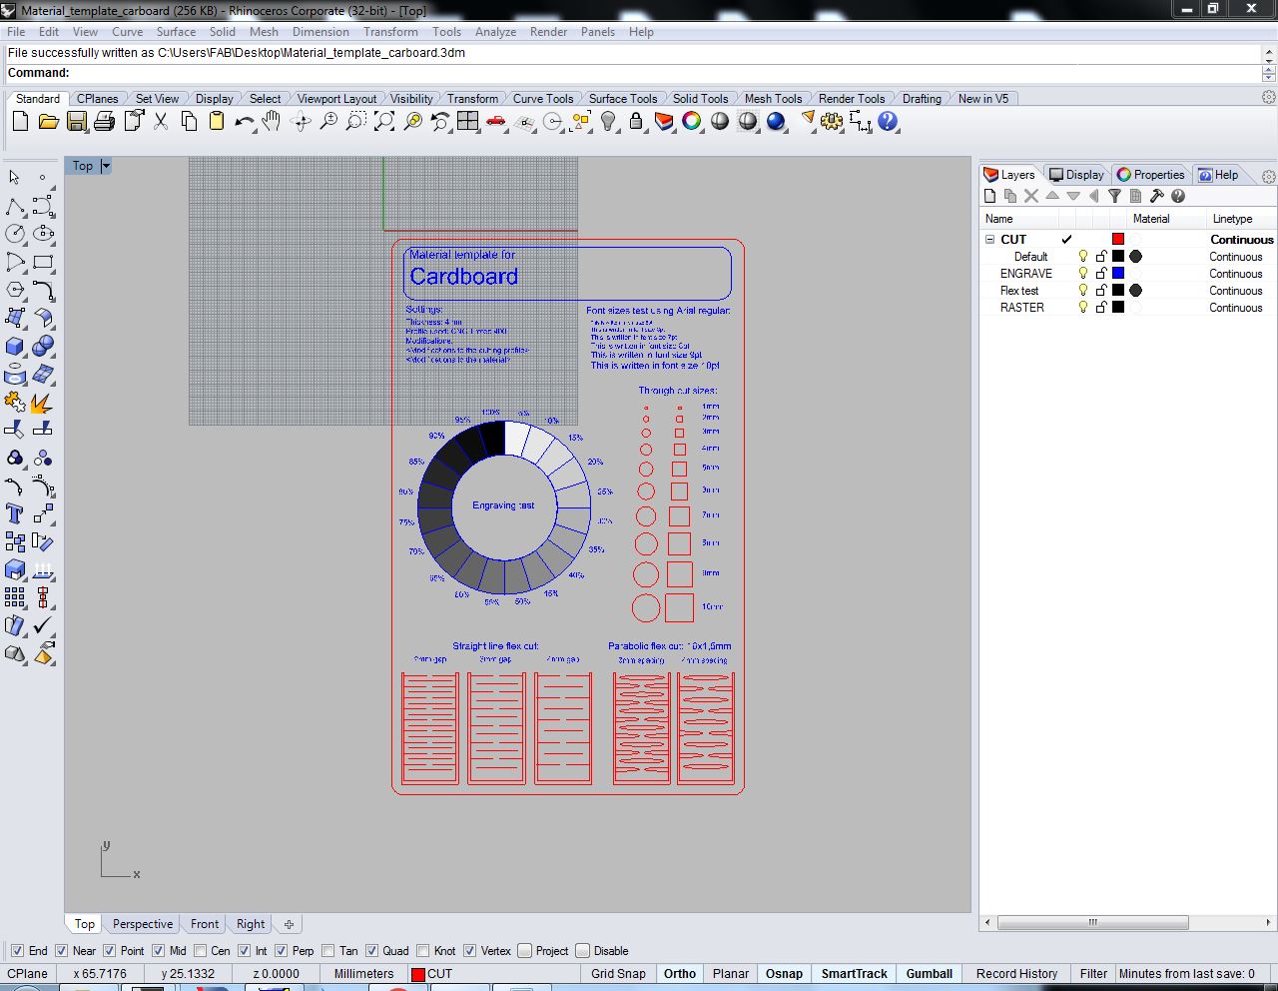Select the Box solid tool
This screenshot has height=991, width=1278.
tap(15, 347)
